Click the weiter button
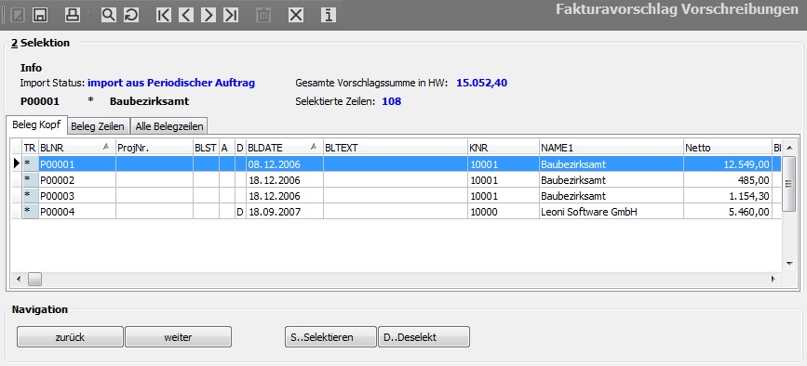 (178, 337)
